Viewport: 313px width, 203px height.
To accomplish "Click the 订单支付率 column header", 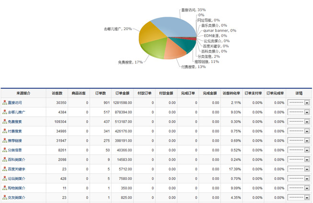I will point(253,93).
